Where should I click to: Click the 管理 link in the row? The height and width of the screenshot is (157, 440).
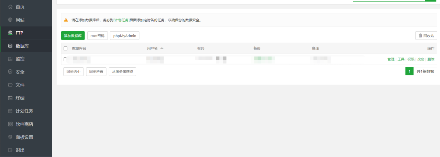tap(391, 59)
